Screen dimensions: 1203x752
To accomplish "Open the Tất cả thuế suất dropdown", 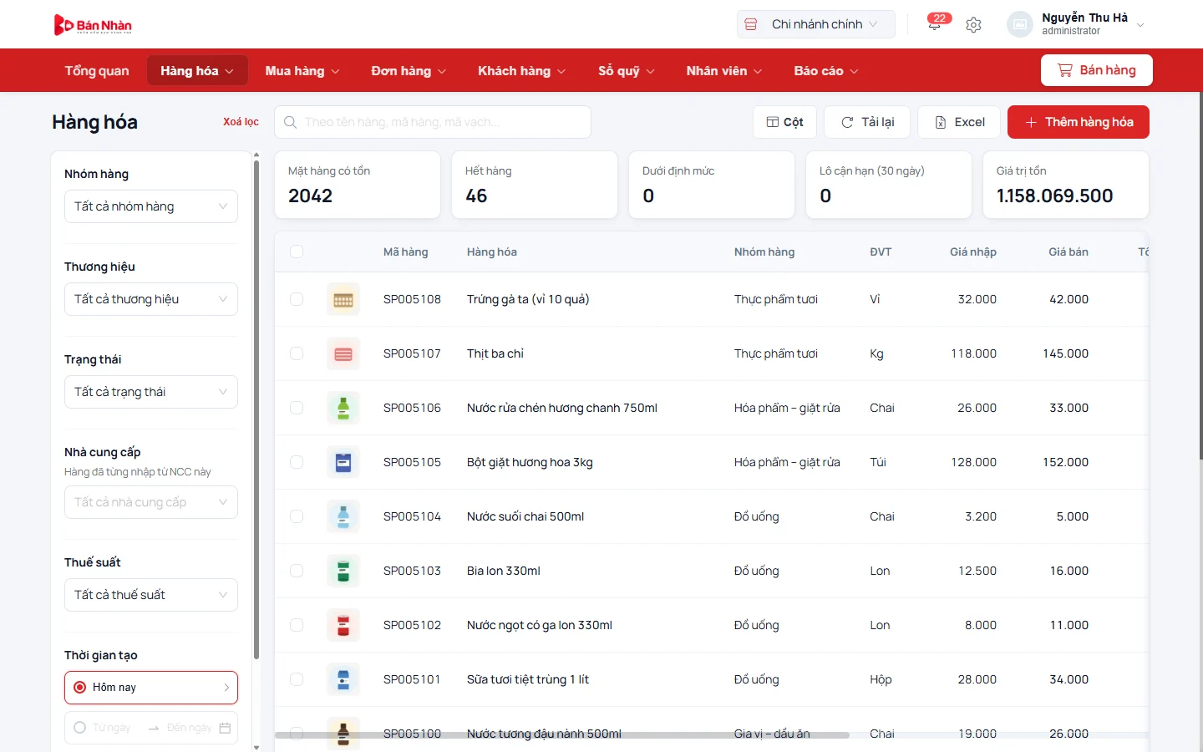I will coord(151,595).
